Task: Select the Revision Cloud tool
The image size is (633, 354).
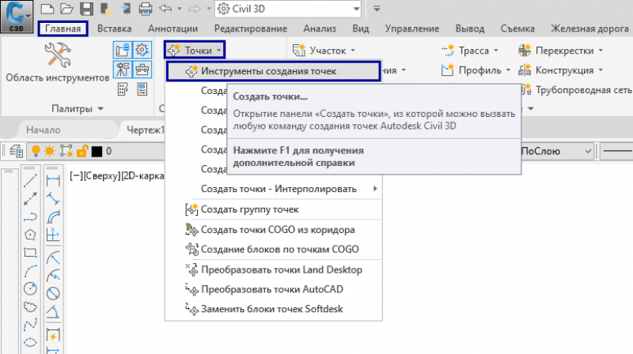Action: [x=30, y=307]
